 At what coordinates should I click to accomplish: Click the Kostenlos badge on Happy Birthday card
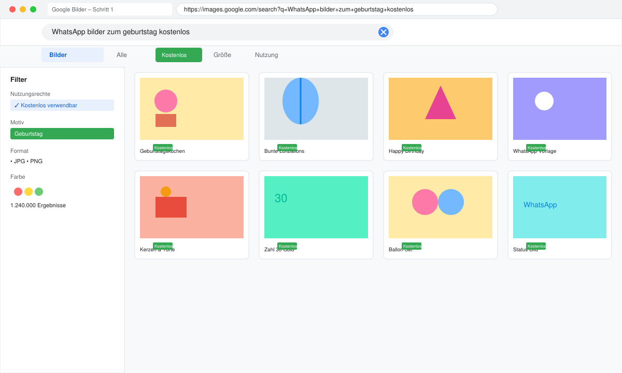tap(412, 148)
